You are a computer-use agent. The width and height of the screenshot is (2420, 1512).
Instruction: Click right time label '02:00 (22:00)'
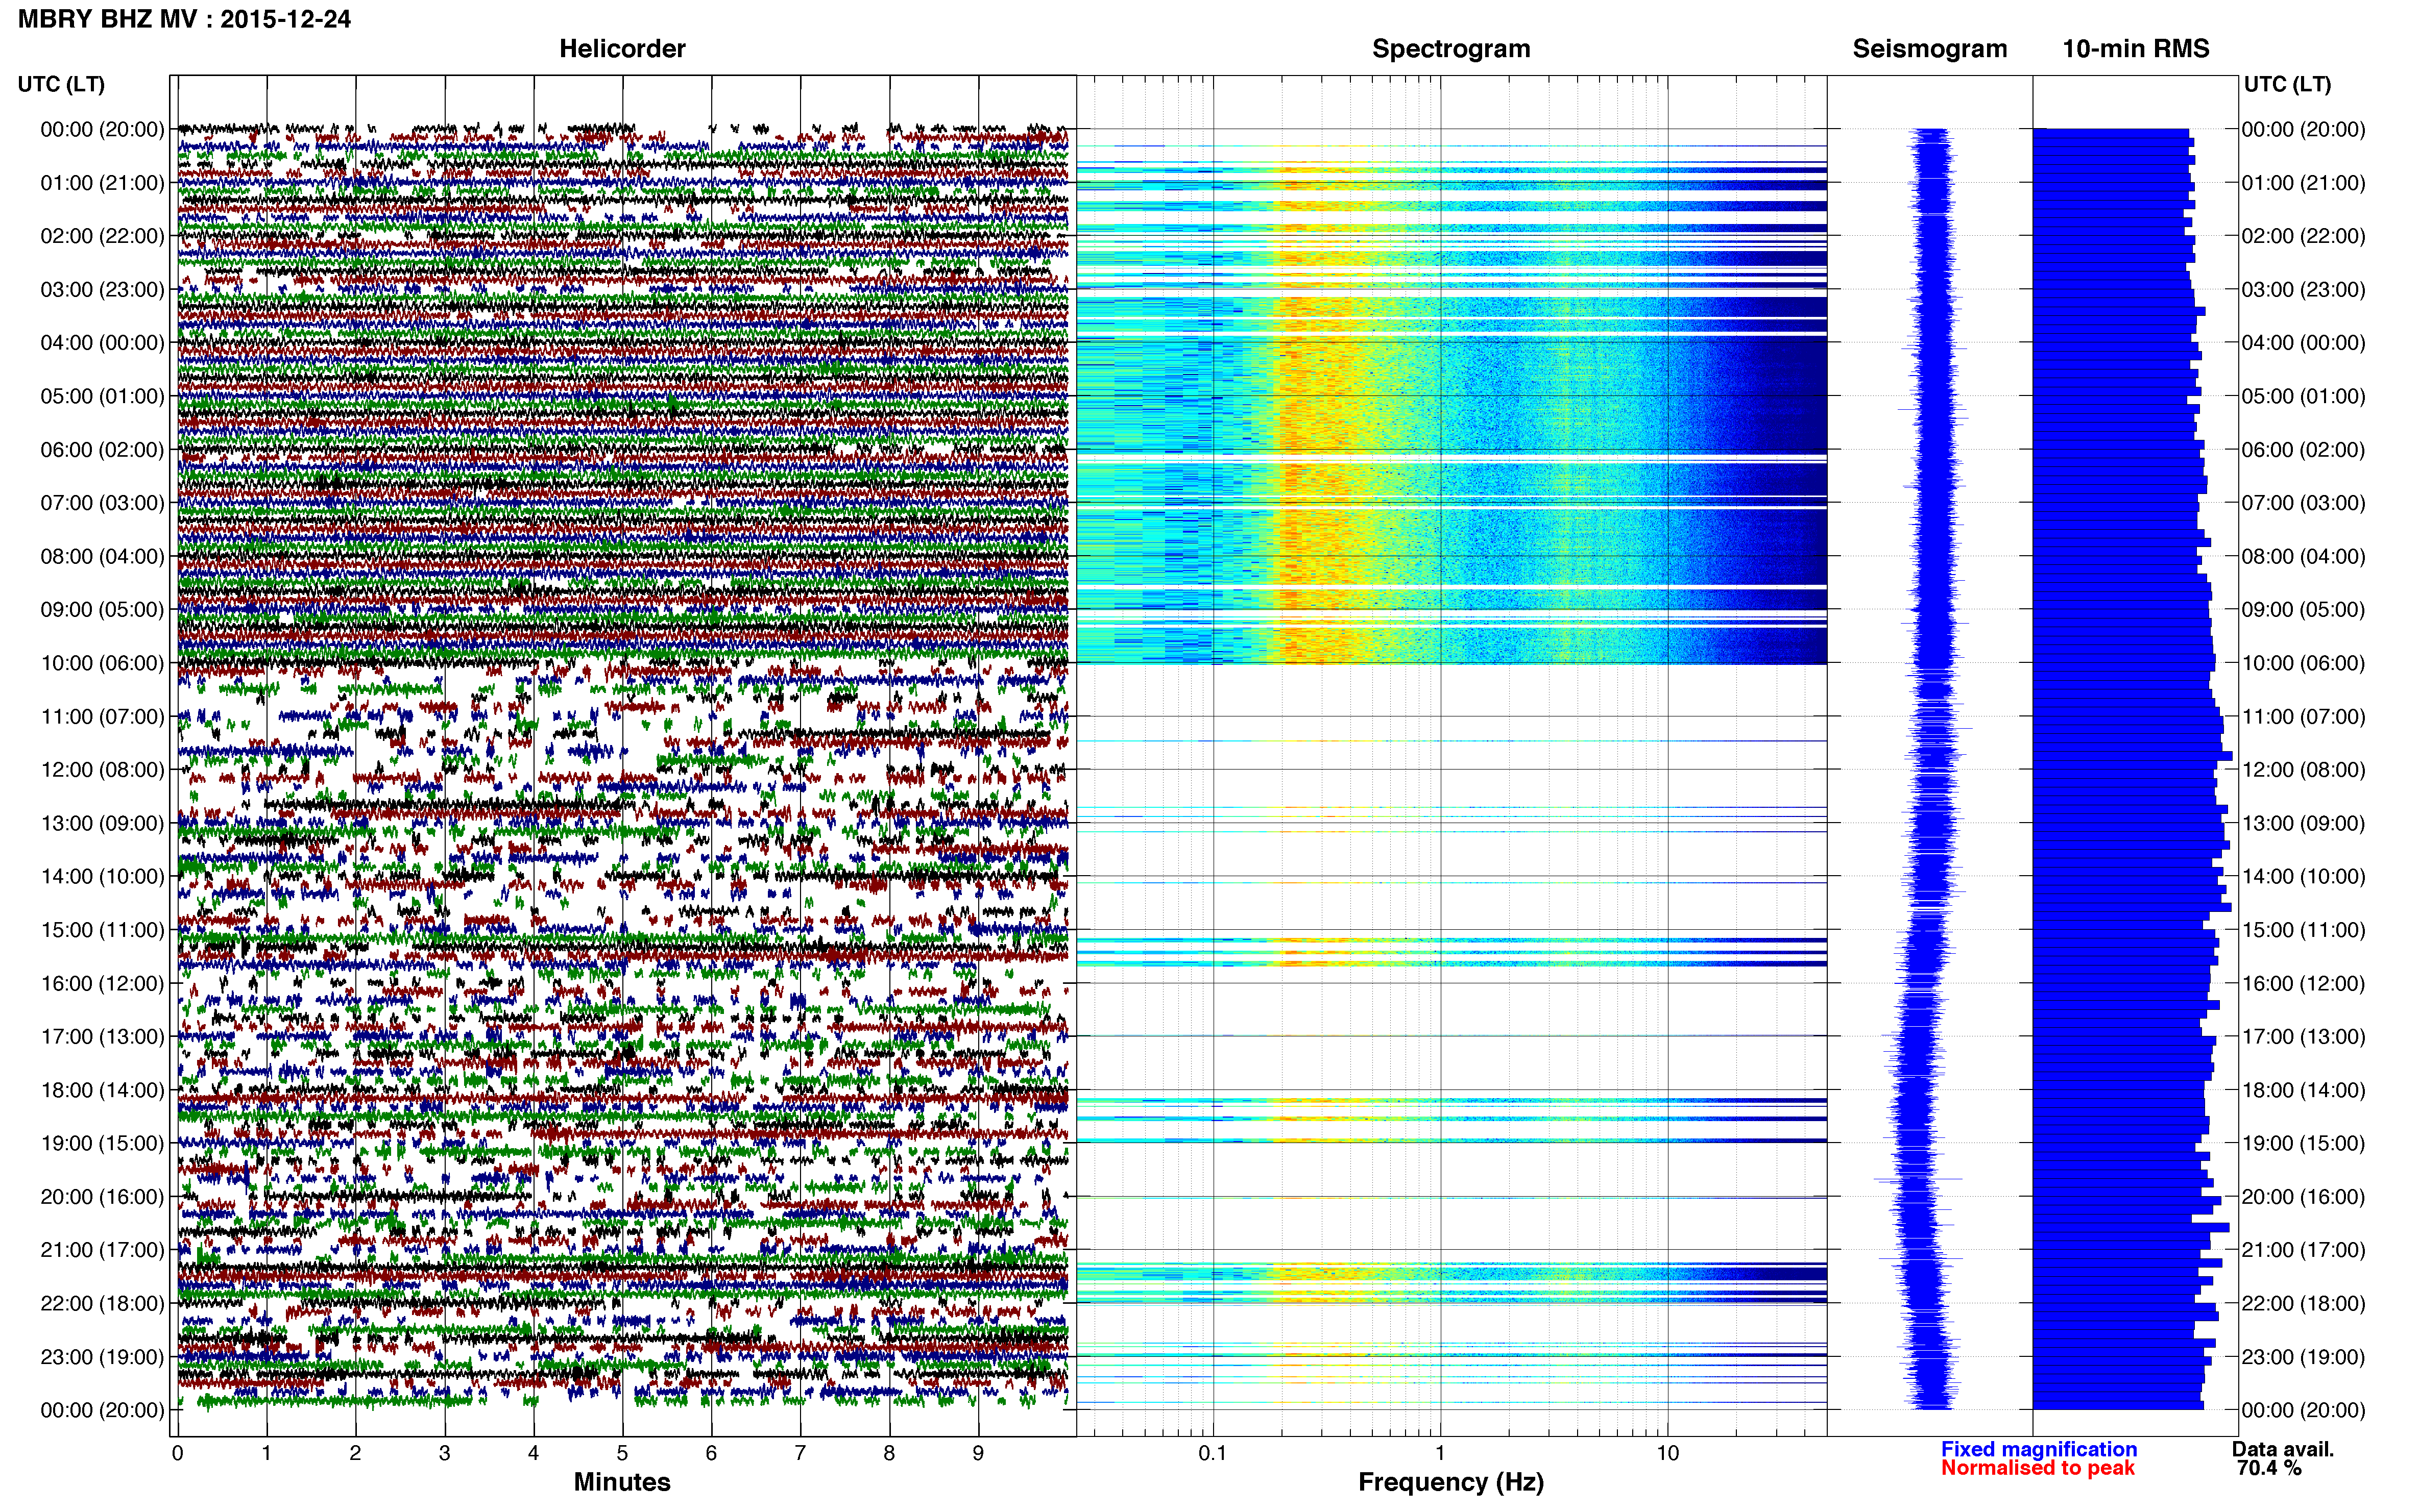[2303, 236]
